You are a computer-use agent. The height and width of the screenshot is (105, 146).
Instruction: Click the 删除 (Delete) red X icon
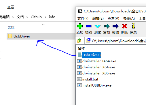pyautogui.click(x=124, y=26)
